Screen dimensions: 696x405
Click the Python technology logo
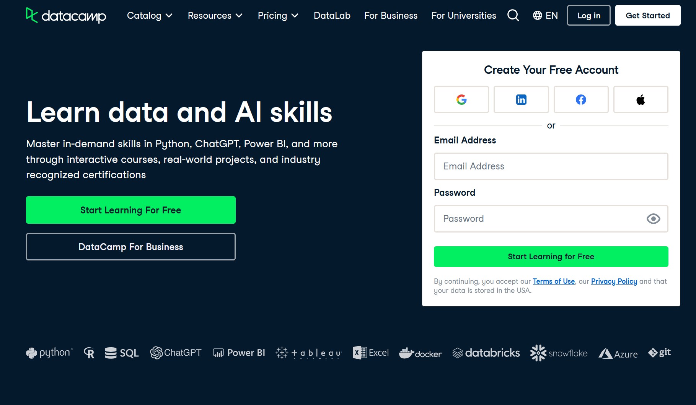(49, 353)
